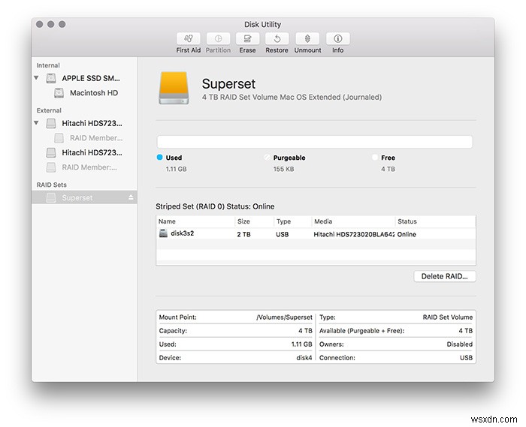The height and width of the screenshot is (427, 526).
Task: Minimize the Disk Utility window
Action: tap(50, 24)
